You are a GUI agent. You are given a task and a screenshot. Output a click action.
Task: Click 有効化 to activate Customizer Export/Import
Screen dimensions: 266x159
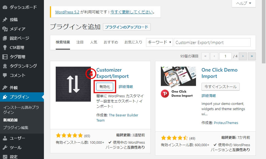click(x=105, y=87)
